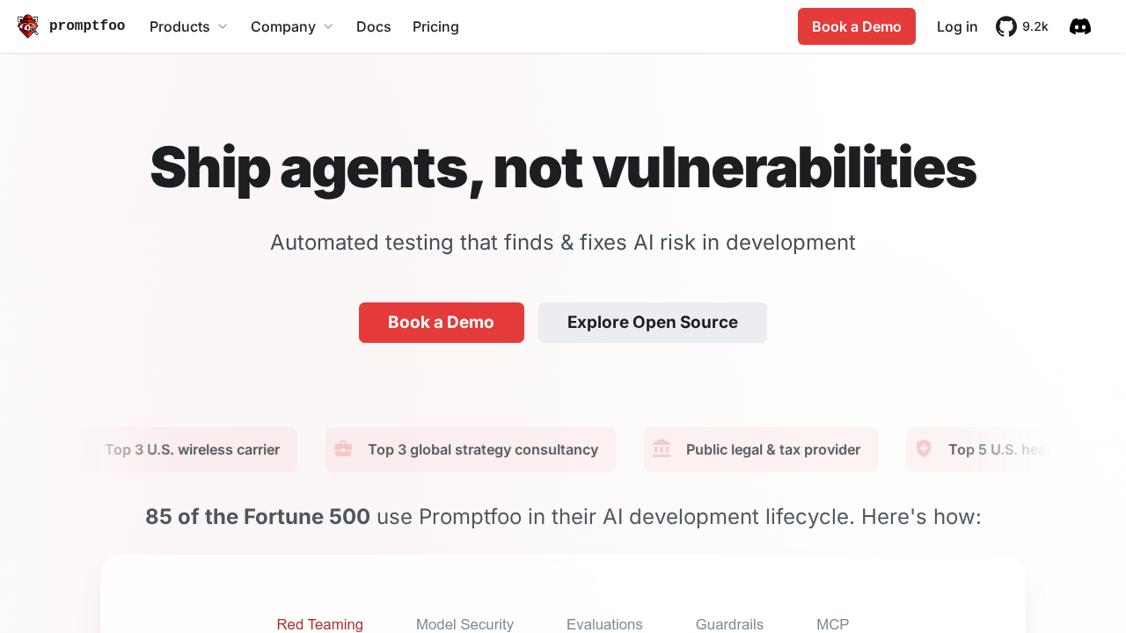Viewport: 1126px width, 633px height.
Task: Open the MCP tab
Action: (832, 624)
